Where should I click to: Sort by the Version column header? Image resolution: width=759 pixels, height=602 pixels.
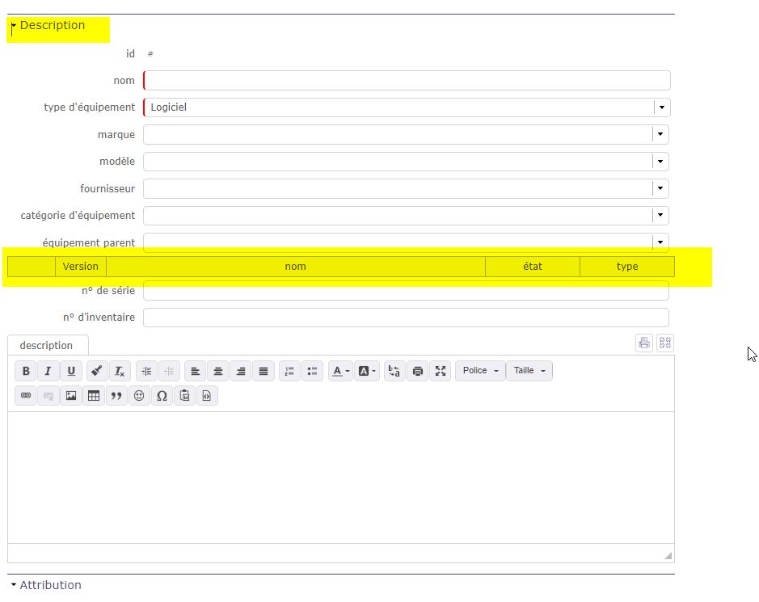(80, 267)
